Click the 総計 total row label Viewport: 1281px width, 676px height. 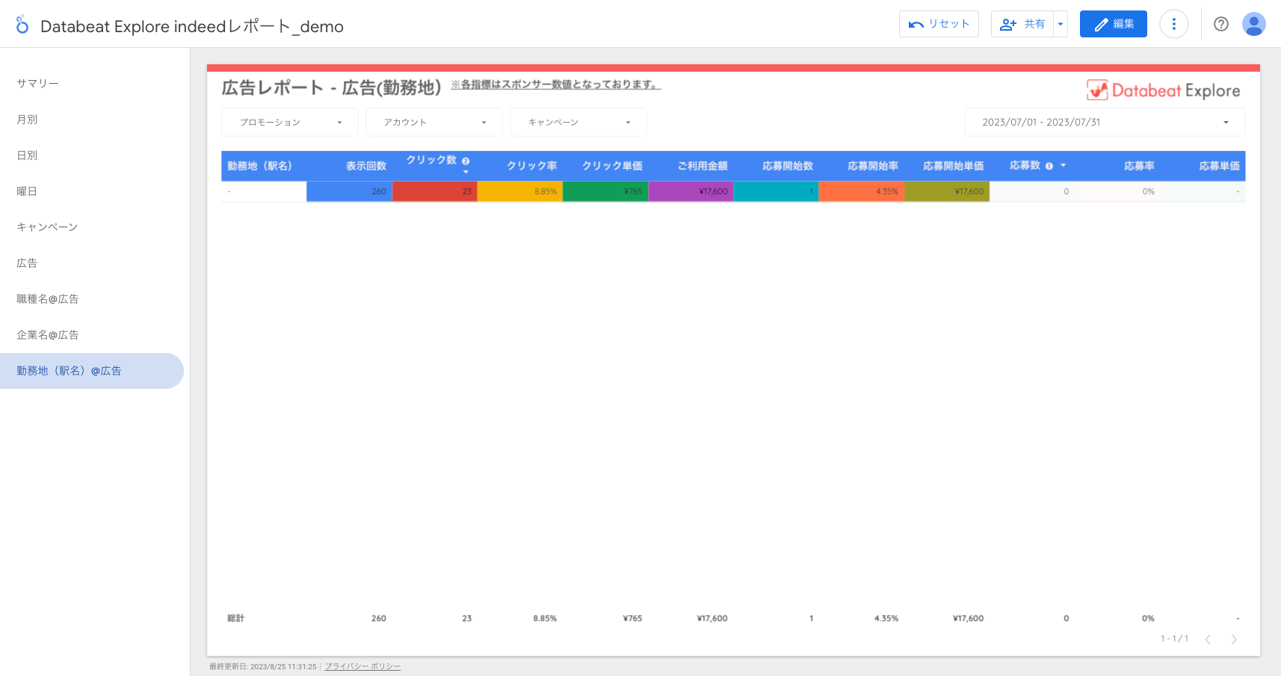235,618
